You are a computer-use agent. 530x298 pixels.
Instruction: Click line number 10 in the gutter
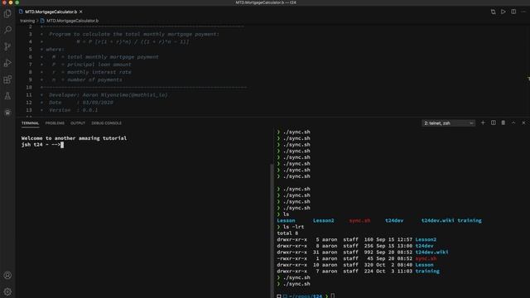(x=29, y=87)
